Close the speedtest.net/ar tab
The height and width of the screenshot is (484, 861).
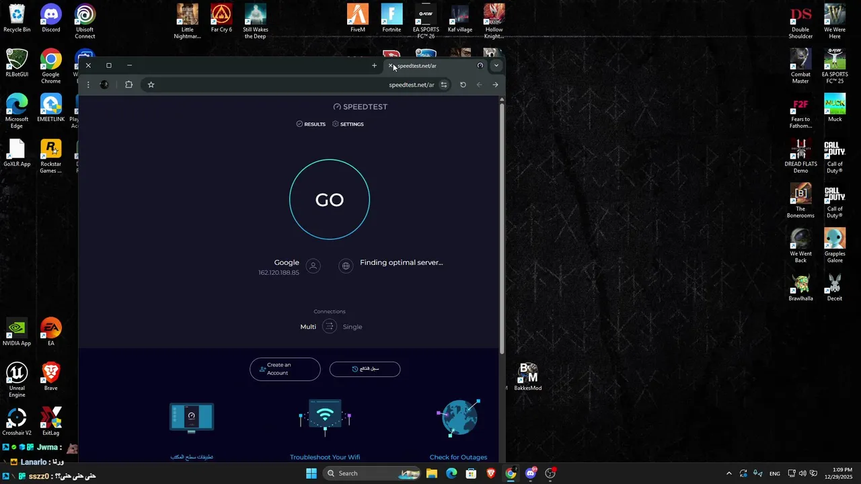tap(390, 66)
